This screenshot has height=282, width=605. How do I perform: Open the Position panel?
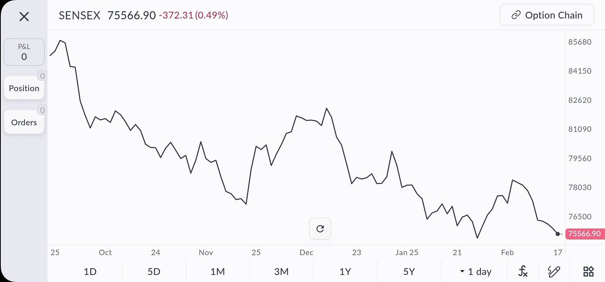click(24, 88)
